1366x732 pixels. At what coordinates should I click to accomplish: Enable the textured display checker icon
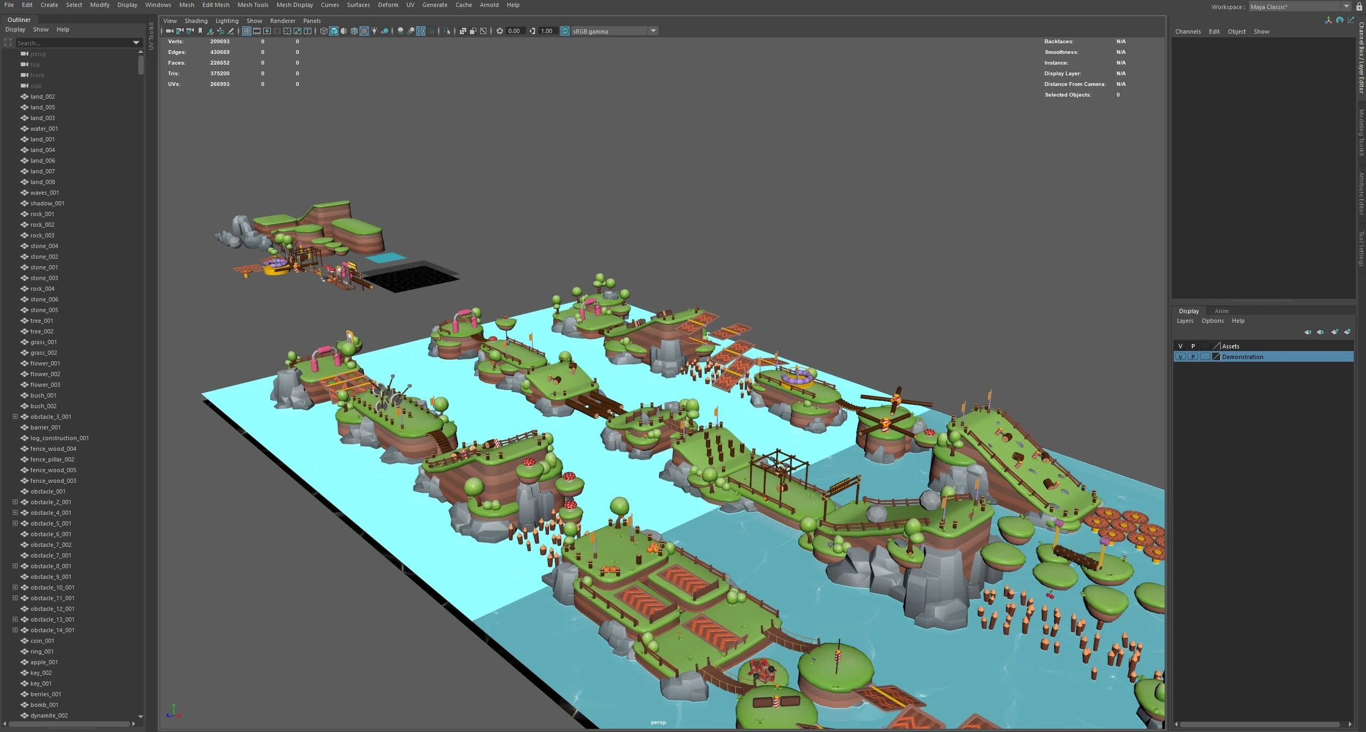pos(364,31)
